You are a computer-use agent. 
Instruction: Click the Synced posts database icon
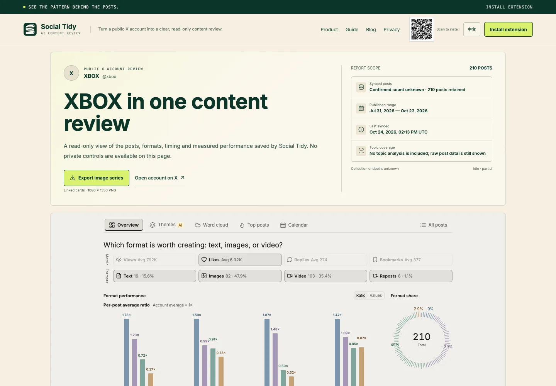[x=361, y=87]
